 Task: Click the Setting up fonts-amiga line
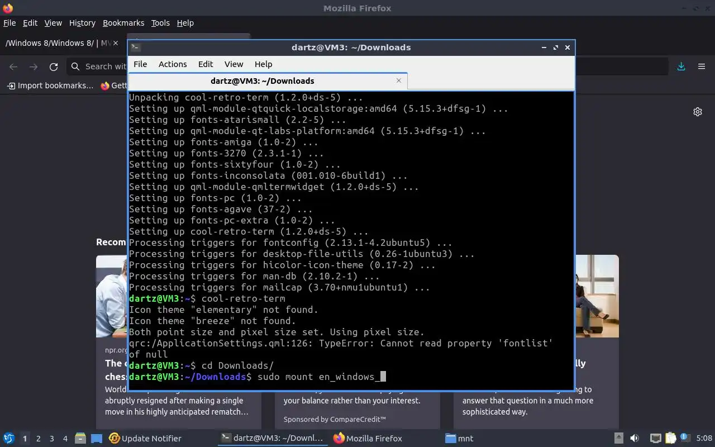[x=223, y=142]
